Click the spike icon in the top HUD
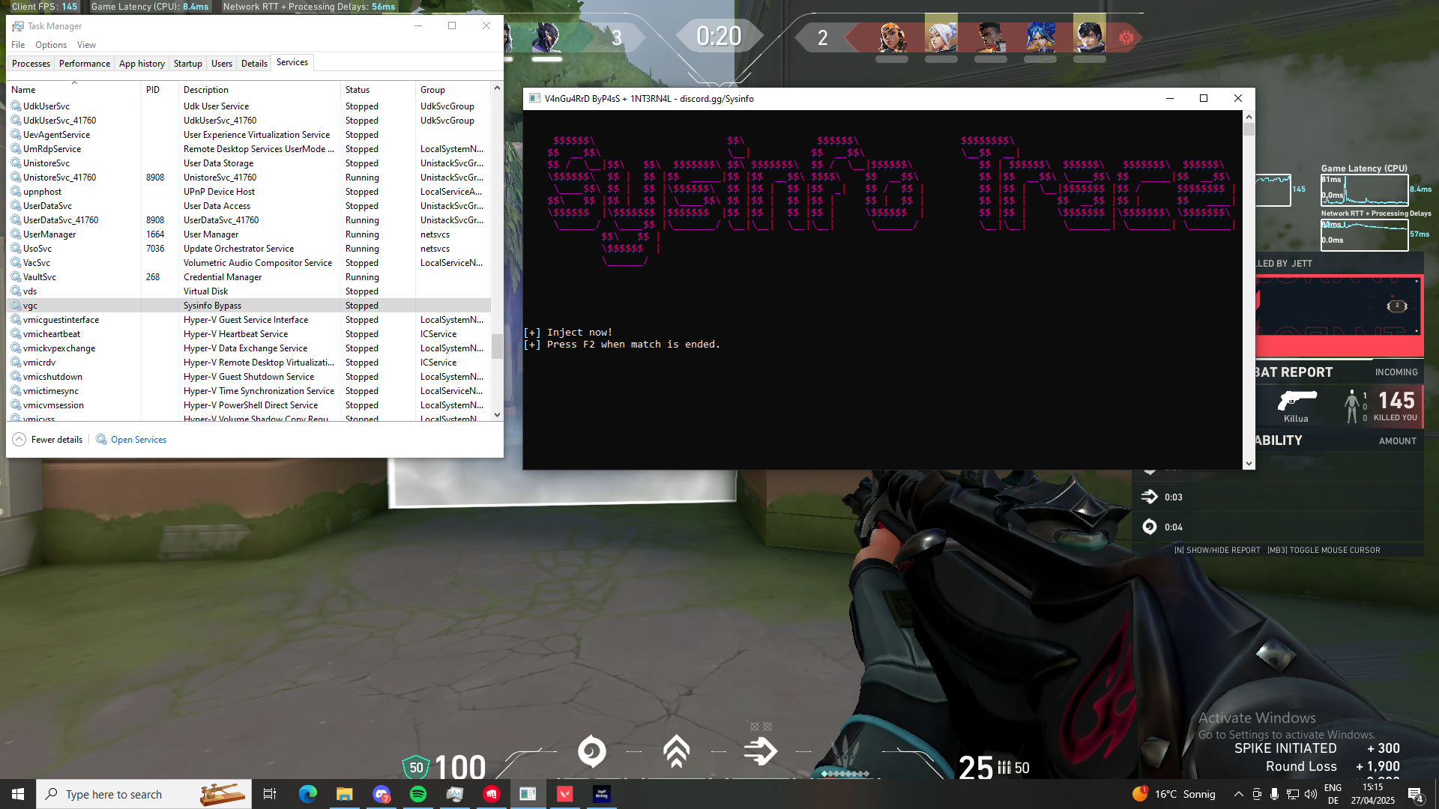The height and width of the screenshot is (809, 1439). pyautogui.click(x=1126, y=37)
